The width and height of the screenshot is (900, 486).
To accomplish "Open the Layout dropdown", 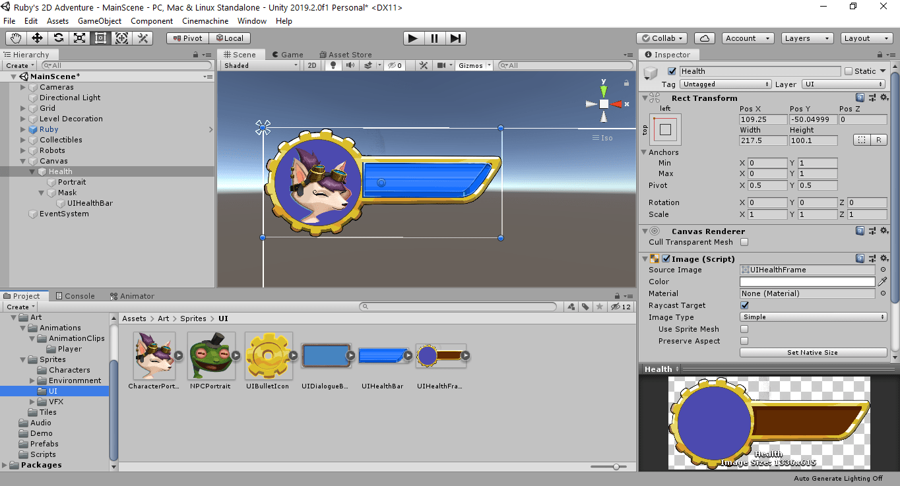I will pyautogui.click(x=866, y=38).
